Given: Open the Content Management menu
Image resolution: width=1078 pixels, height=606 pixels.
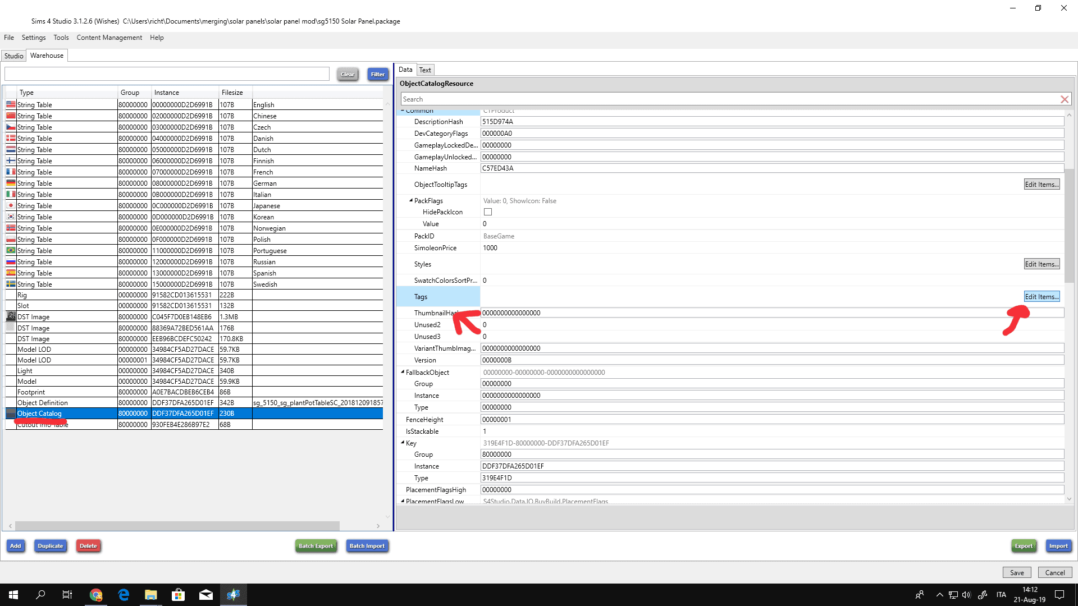Looking at the screenshot, I should pos(109,38).
